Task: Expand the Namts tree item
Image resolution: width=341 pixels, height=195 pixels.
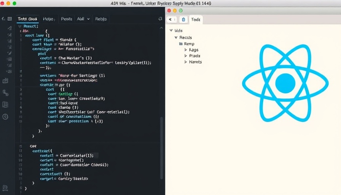Action: [185, 62]
